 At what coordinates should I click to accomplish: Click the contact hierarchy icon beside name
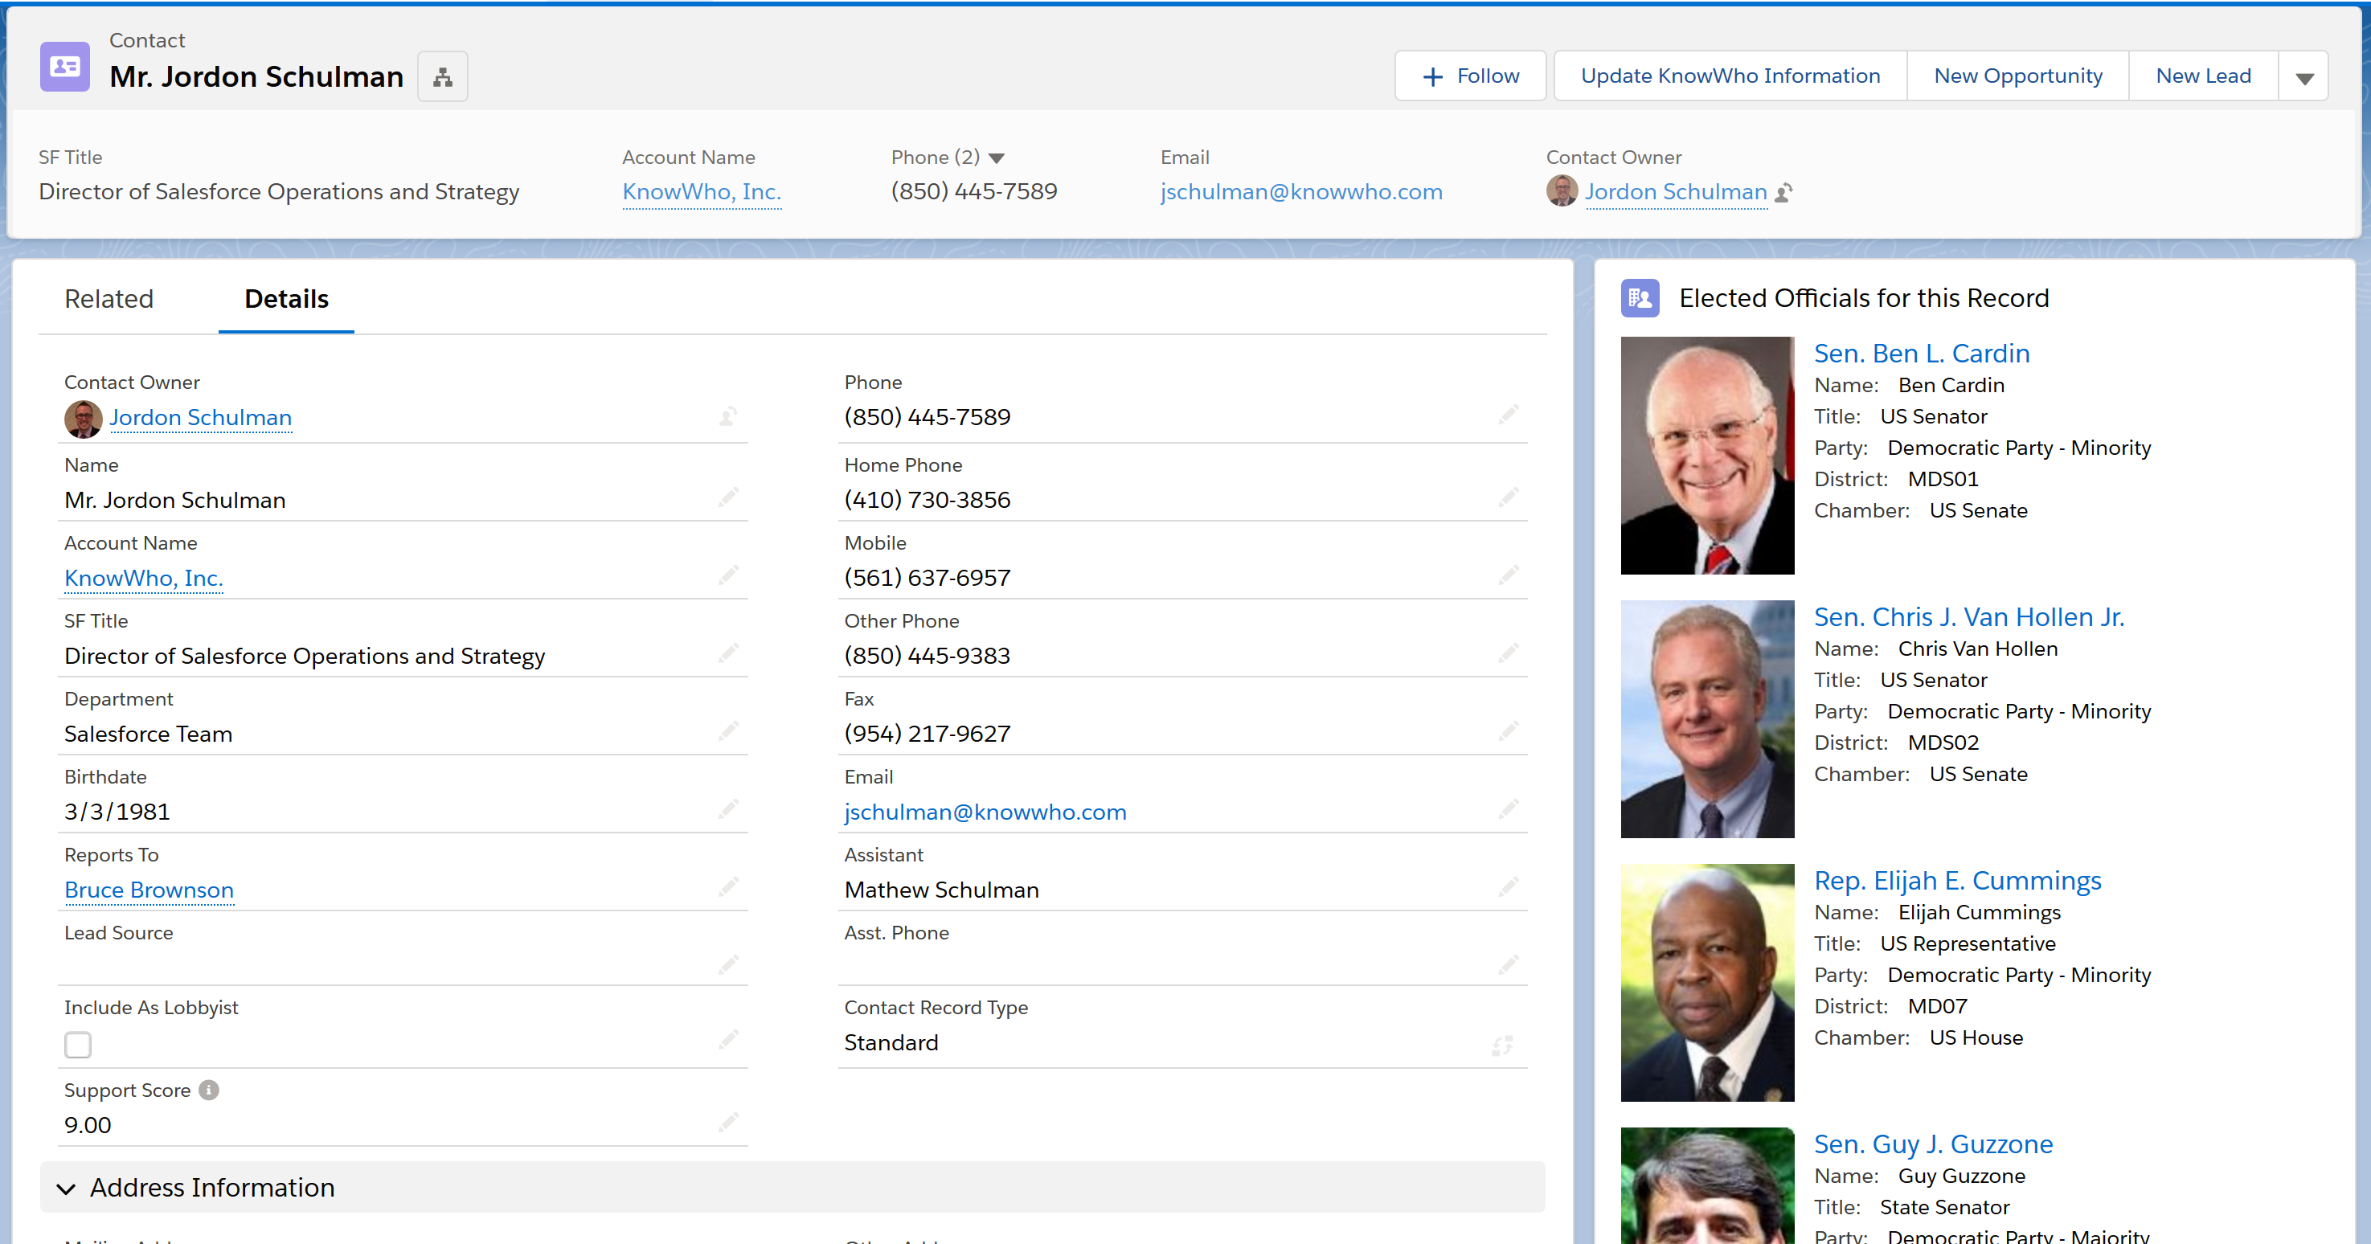point(443,76)
